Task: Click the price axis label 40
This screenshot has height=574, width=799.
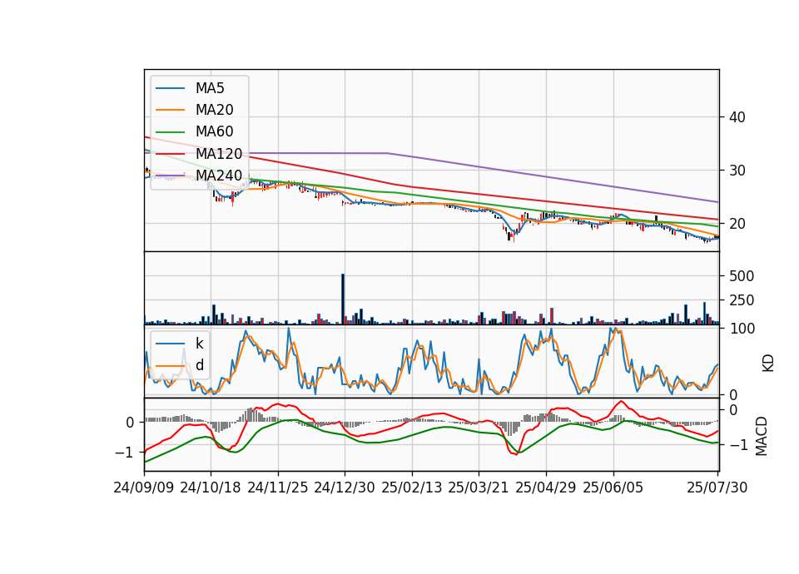Action: [737, 117]
